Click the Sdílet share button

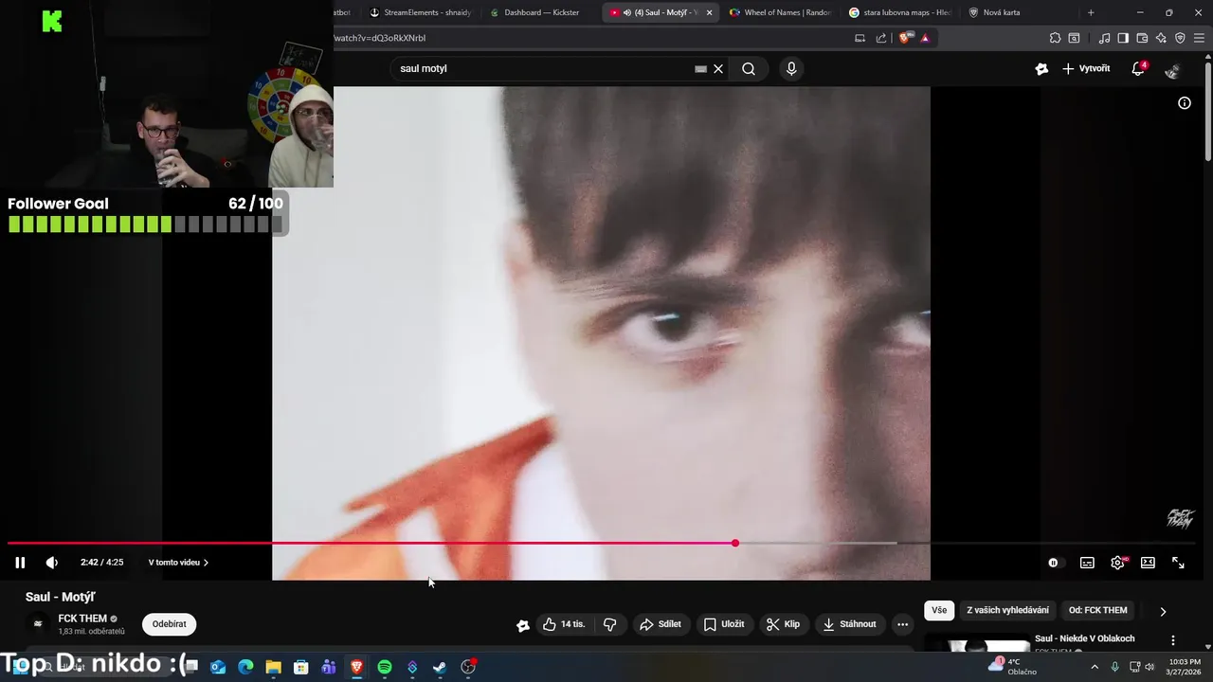661,624
